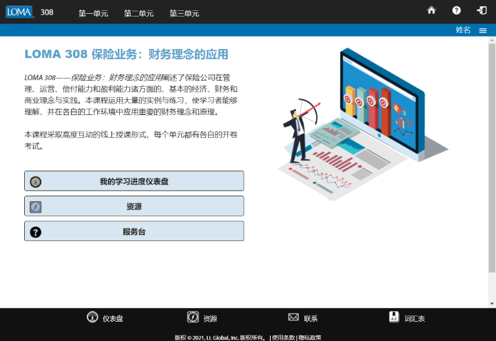
Task: Open the 隐私政策 link
Action: tap(310, 338)
